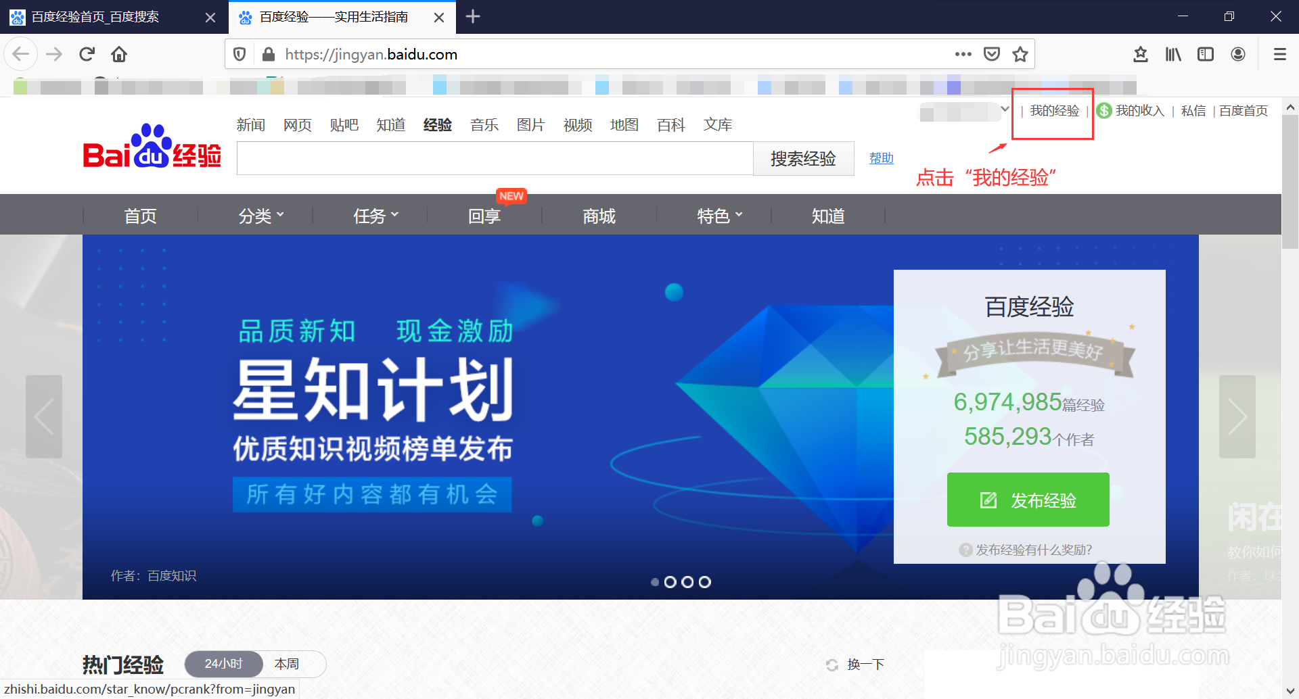Select the fourth carousel dot

[x=705, y=582]
